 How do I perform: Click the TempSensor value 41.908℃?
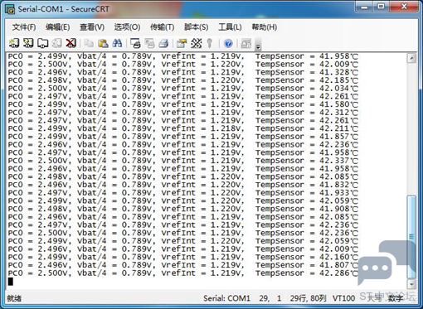[x=338, y=209]
